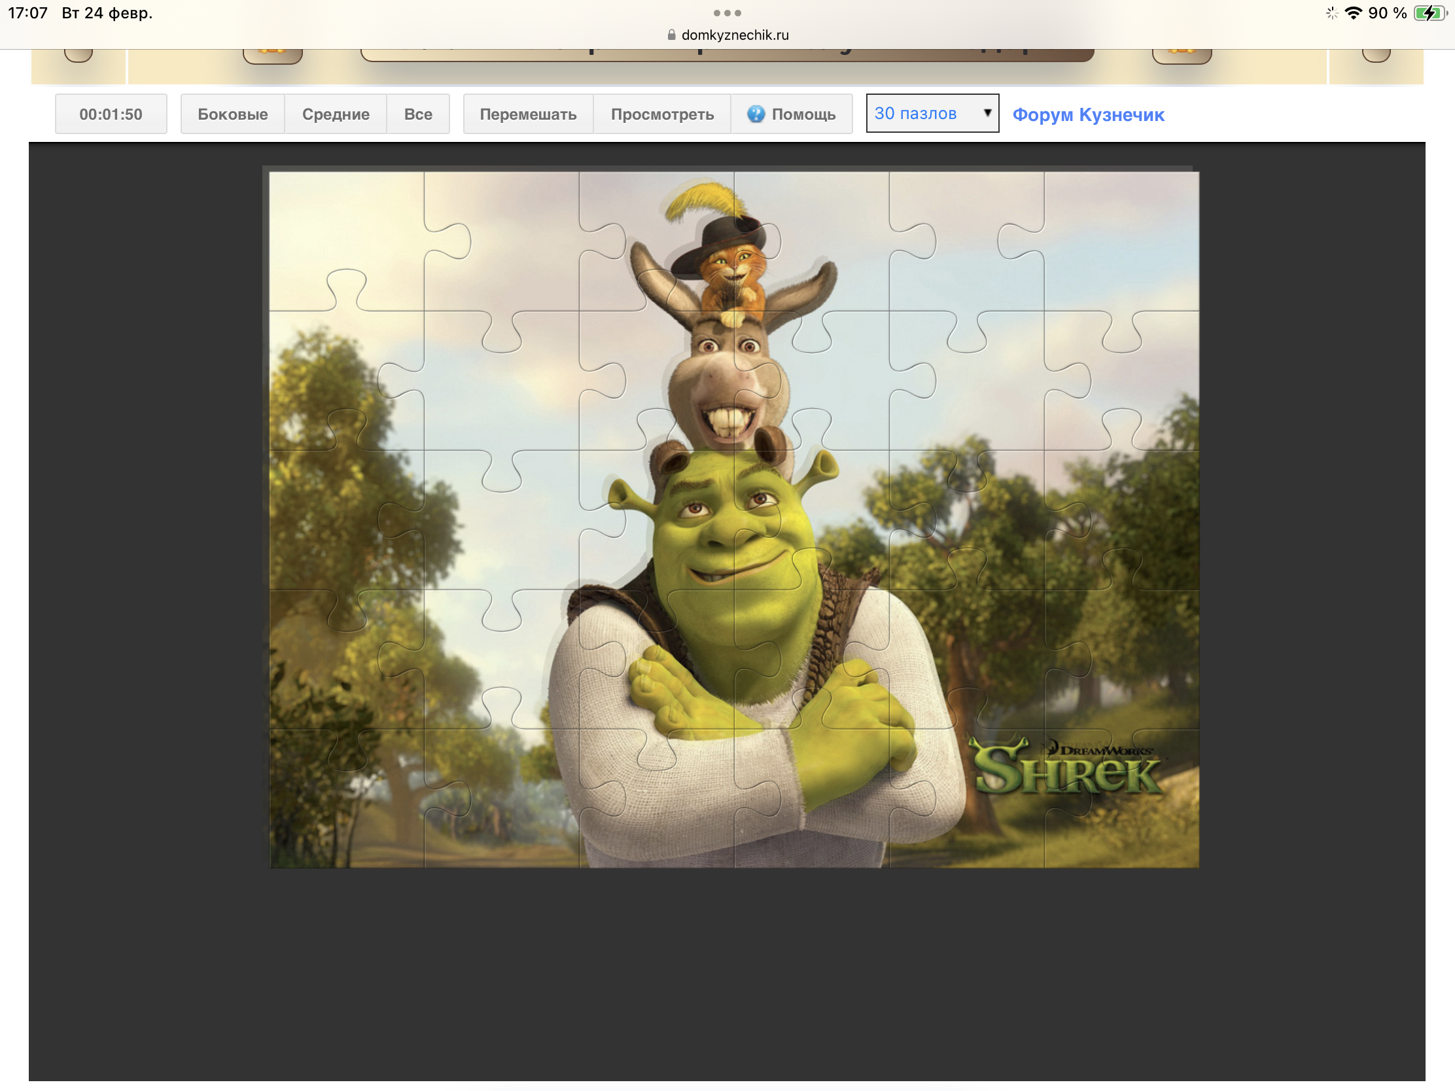Tap the three-dot multitasking icon at top
The height and width of the screenshot is (1091, 1455).
pos(727,13)
